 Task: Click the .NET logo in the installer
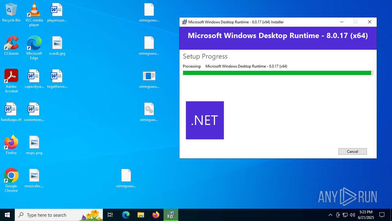tap(205, 120)
